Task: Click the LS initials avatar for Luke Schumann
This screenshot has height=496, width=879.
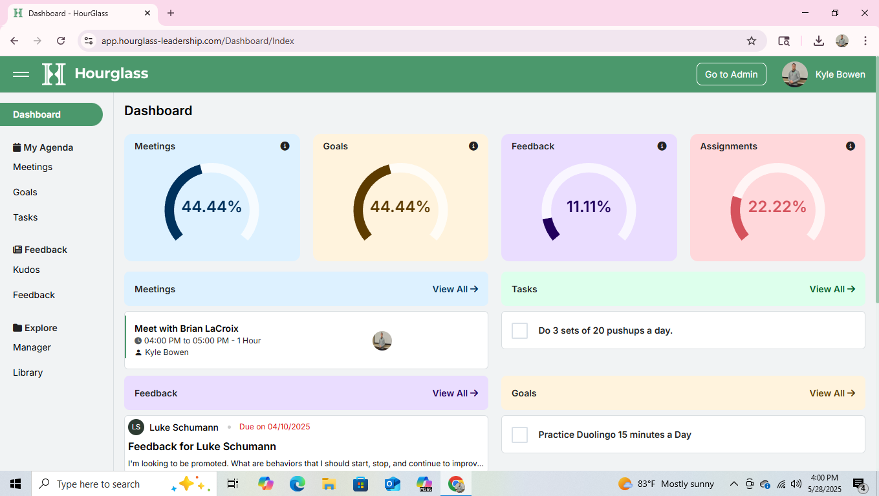Action: pos(136,427)
